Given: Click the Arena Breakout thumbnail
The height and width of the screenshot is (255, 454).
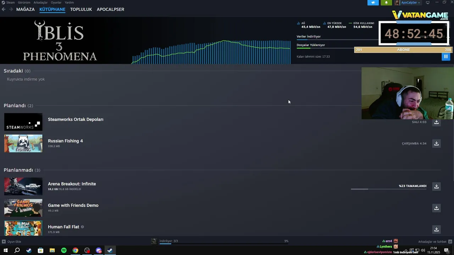Looking at the screenshot, I should point(23,186).
